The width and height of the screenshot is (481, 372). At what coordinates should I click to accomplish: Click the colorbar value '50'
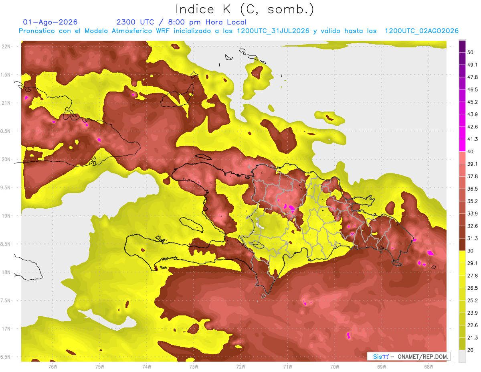coord(471,53)
